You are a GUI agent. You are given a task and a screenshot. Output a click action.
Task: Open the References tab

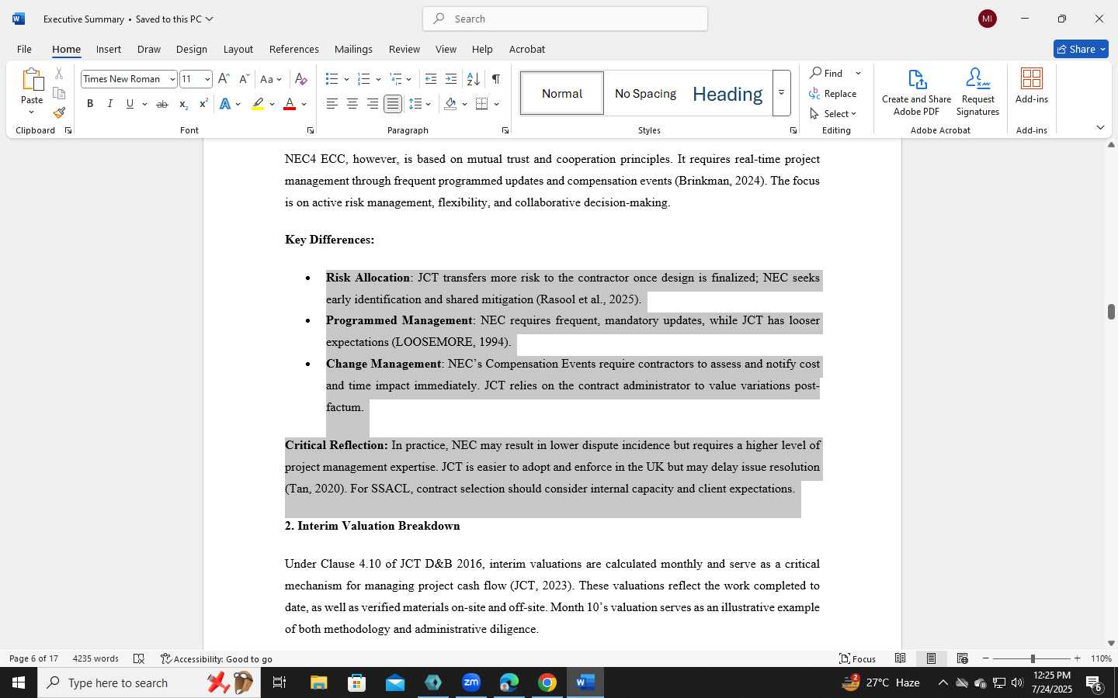point(293,49)
